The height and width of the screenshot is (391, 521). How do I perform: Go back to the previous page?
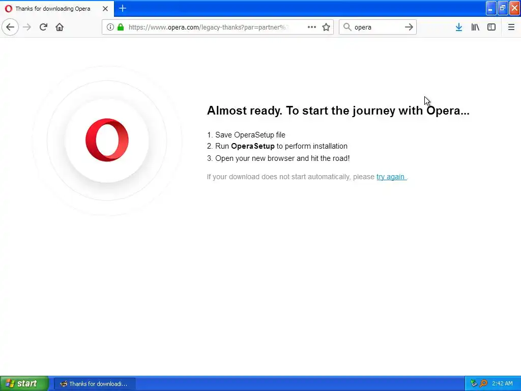coord(10,27)
